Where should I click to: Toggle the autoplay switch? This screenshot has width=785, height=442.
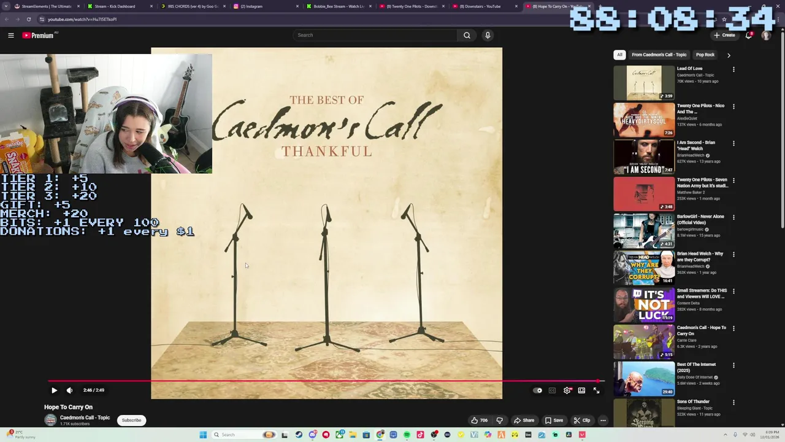pos(538,390)
